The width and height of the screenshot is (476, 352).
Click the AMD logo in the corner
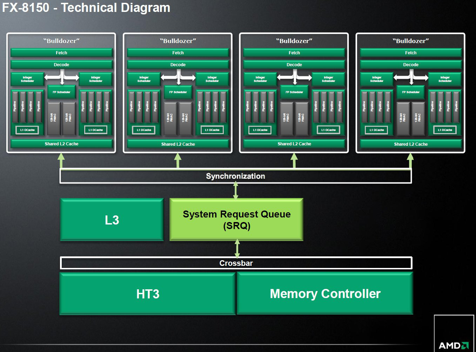pos(454,345)
